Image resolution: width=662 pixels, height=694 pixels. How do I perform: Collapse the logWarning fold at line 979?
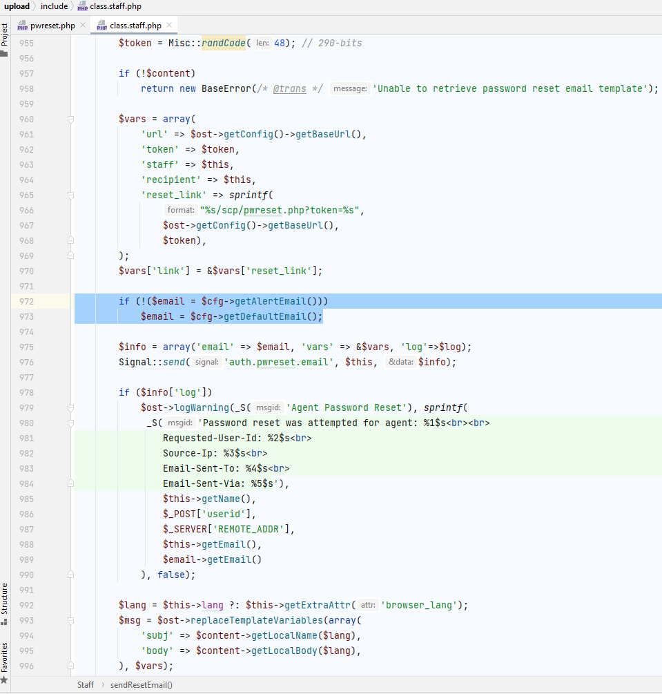[70, 407]
